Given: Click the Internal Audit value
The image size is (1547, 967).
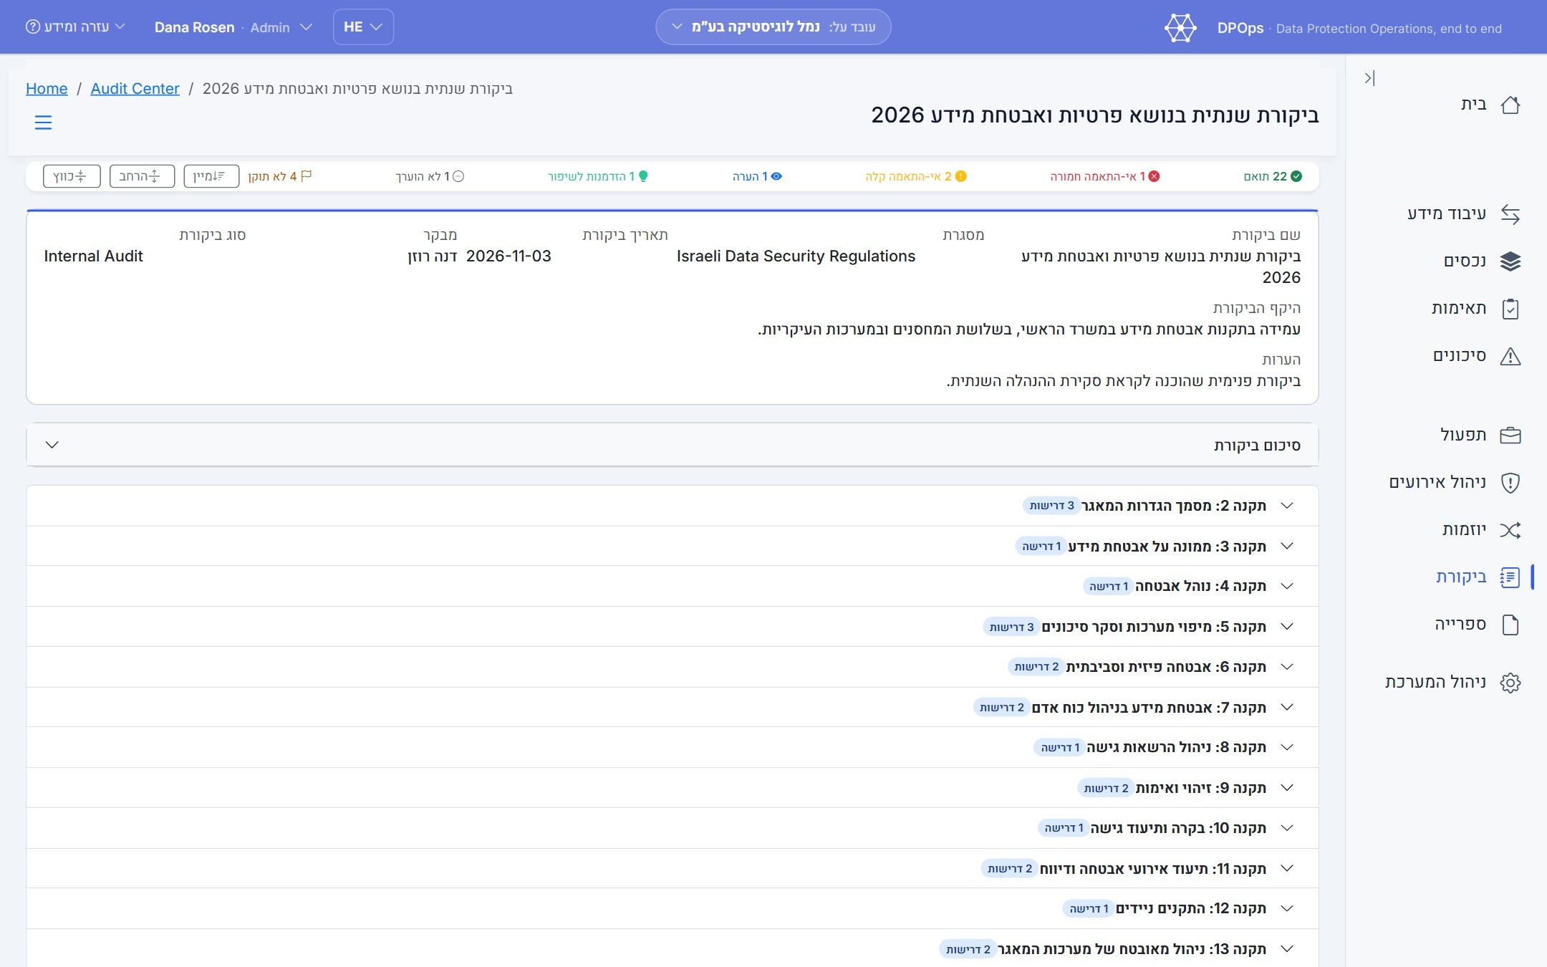Looking at the screenshot, I should point(93,256).
